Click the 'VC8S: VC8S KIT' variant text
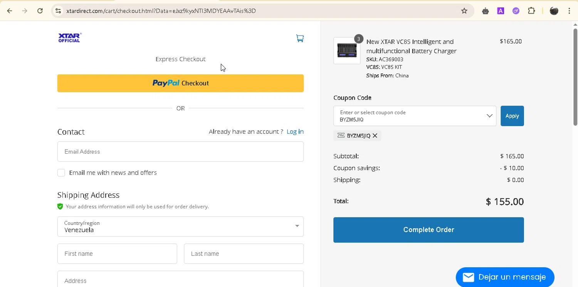 click(384, 67)
